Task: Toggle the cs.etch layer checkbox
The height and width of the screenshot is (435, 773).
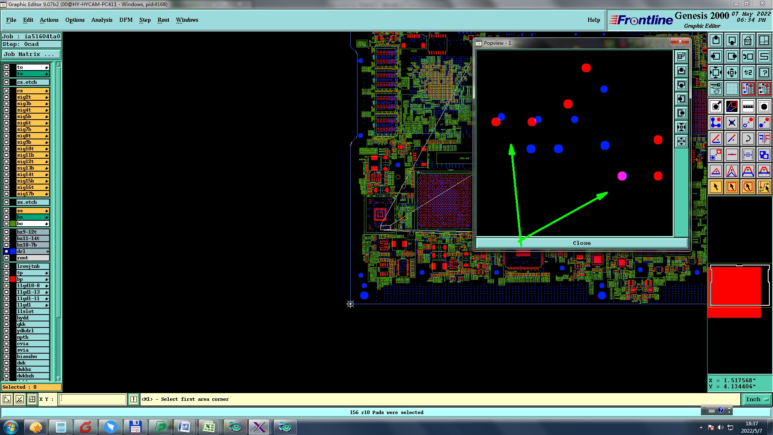Action: click(x=6, y=82)
